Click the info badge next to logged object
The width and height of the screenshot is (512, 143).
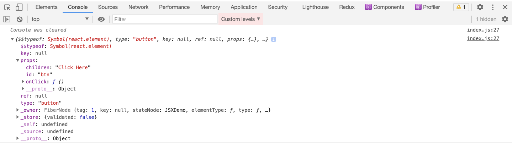274,39
